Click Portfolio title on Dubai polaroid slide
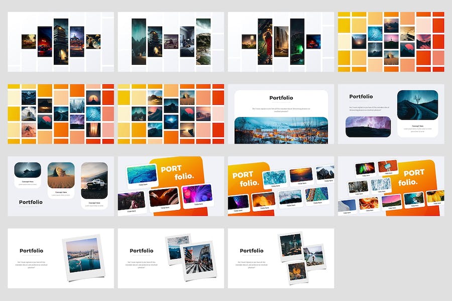This screenshot has width=452, height=301. [x=32, y=251]
